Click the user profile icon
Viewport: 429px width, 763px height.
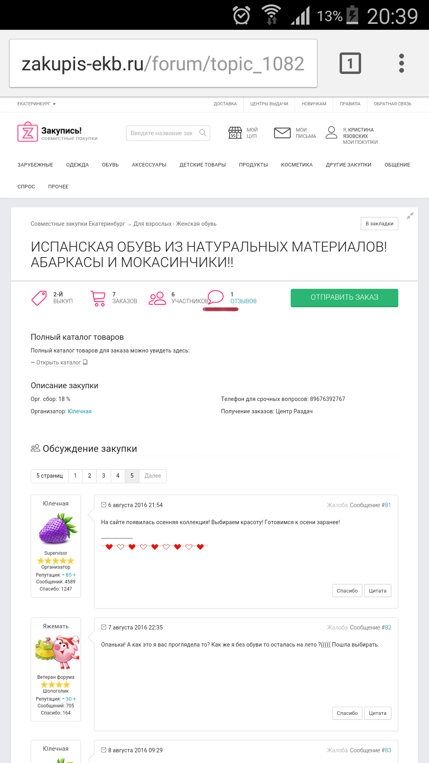pyautogui.click(x=331, y=132)
